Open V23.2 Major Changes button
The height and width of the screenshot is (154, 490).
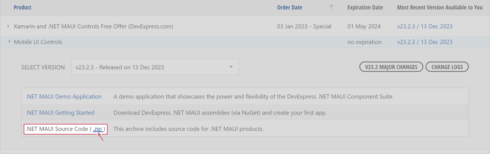[391, 67]
